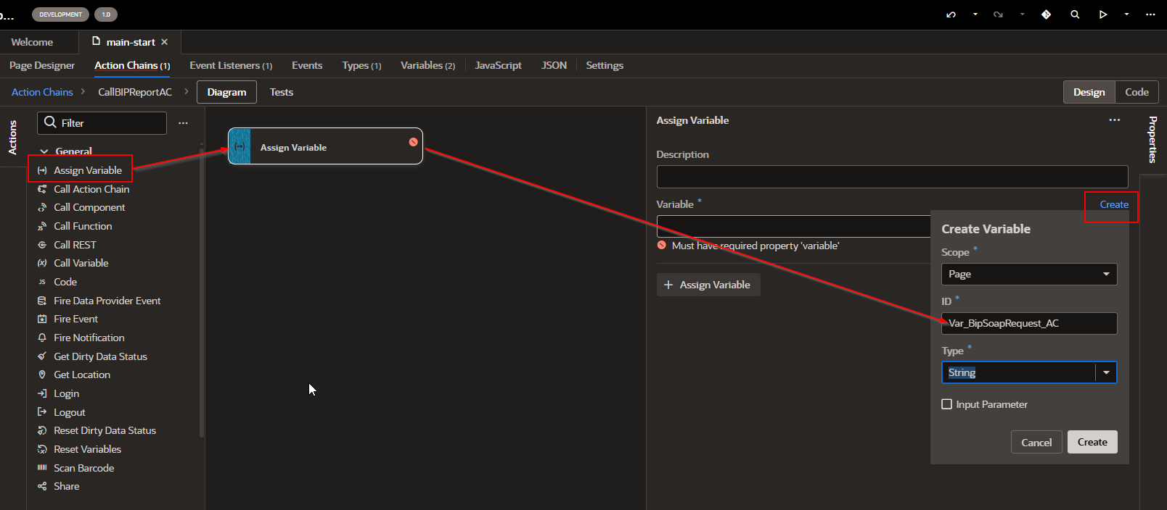
Task: Click the Redo arrow icon
Action: pos(998,14)
